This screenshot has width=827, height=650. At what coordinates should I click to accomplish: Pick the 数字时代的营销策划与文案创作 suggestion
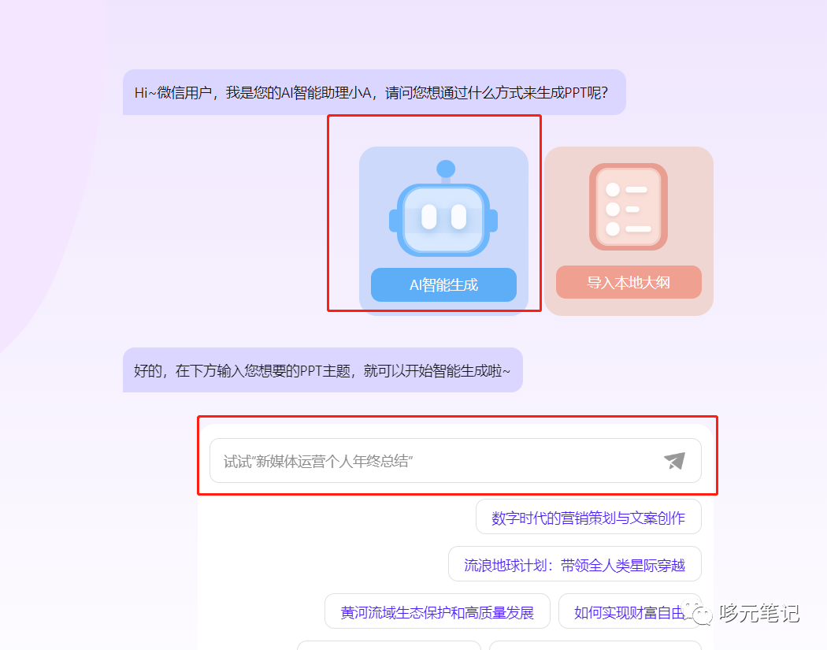pyautogui.click(x=588, y=517)
